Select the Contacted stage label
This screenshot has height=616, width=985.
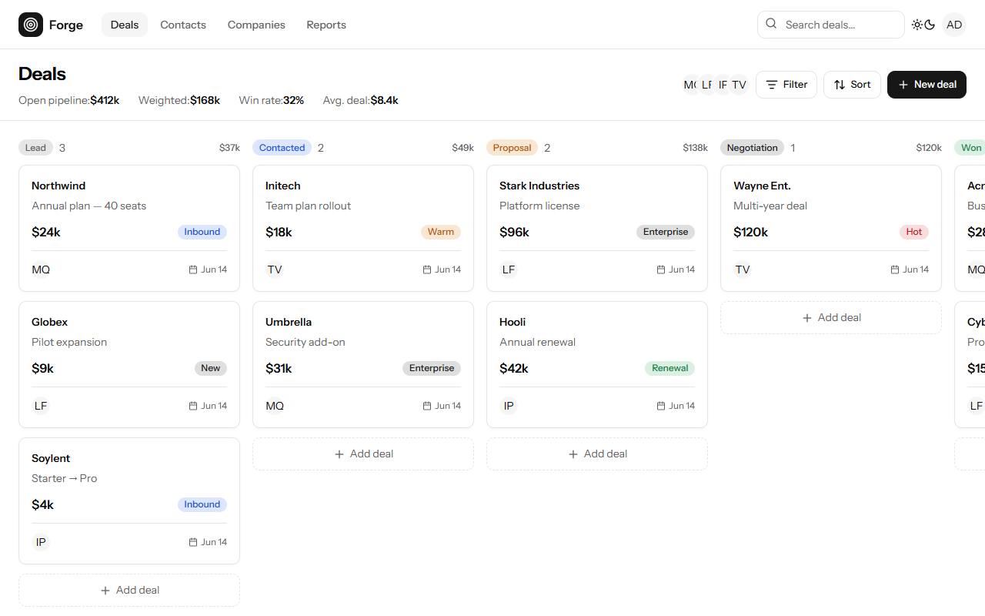282,148
